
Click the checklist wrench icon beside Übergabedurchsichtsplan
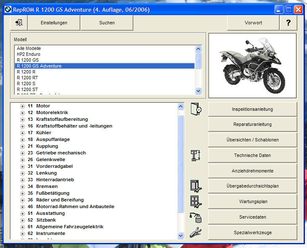196,186
